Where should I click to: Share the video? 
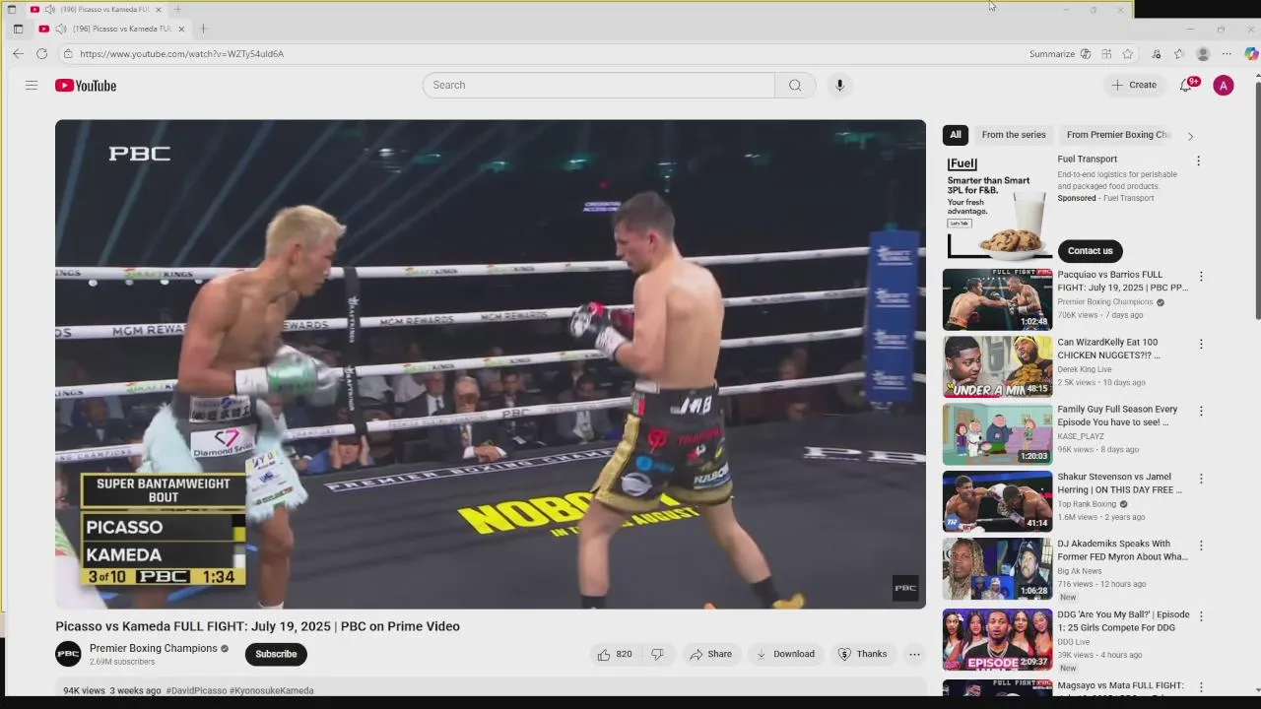(x=710, y=654)
